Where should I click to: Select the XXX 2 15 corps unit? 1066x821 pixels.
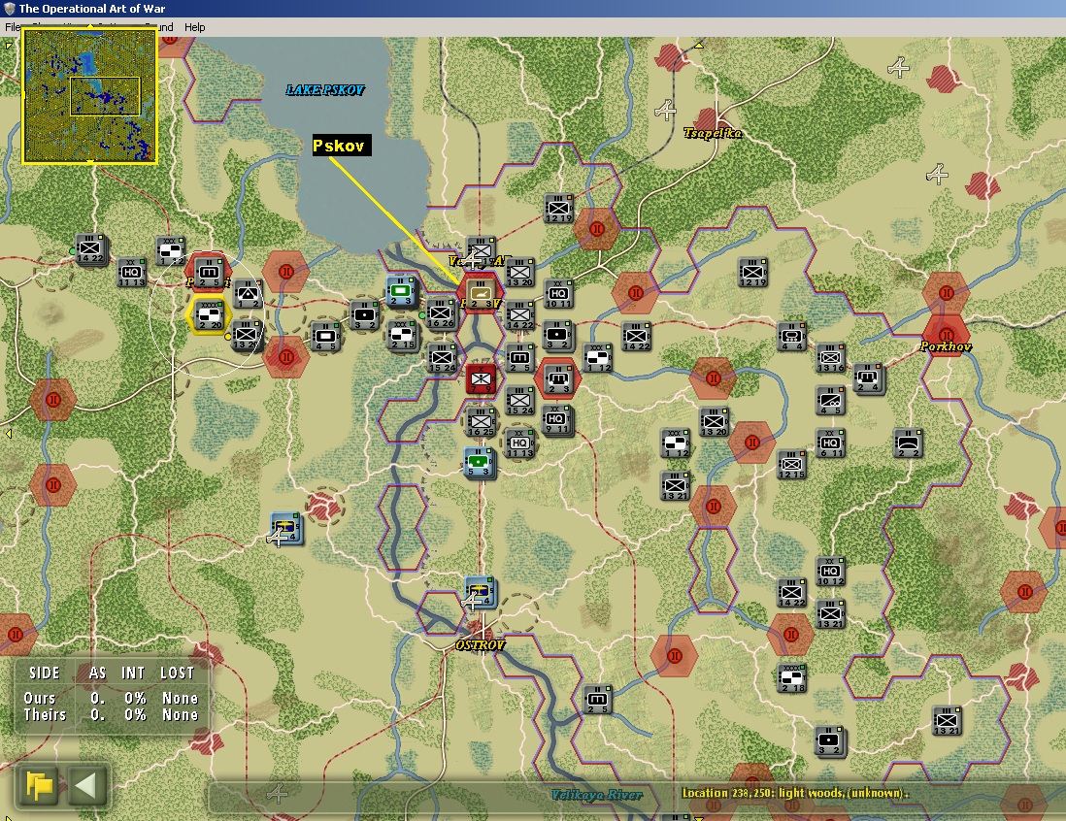click(403, 335)
